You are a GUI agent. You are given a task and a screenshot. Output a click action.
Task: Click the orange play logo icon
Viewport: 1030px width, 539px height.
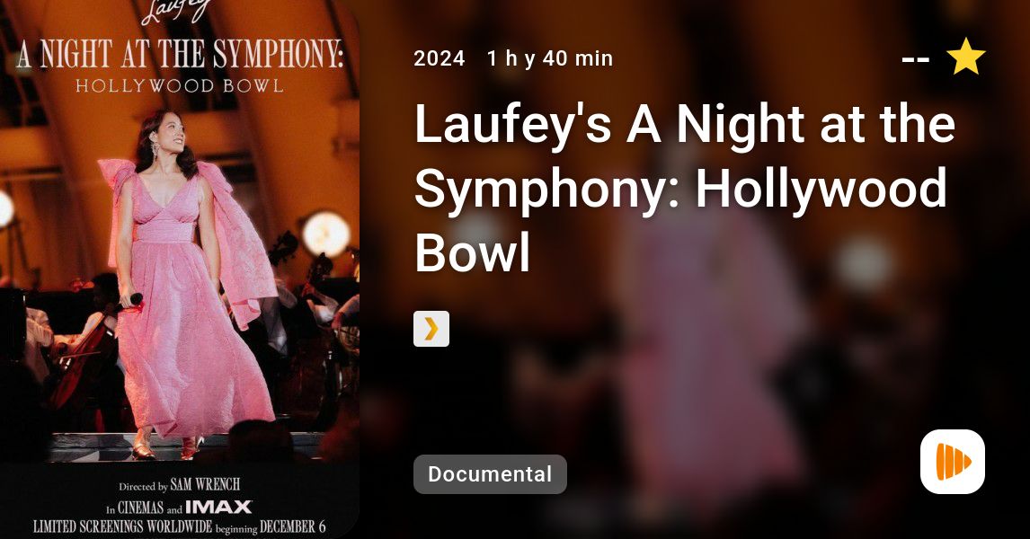click(x=953, y=462)
